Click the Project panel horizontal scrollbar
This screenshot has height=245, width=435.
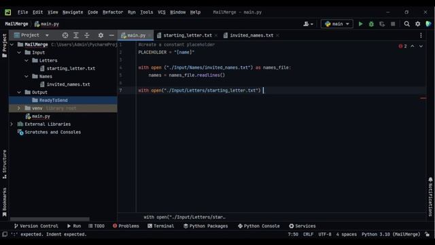(50, 219)
